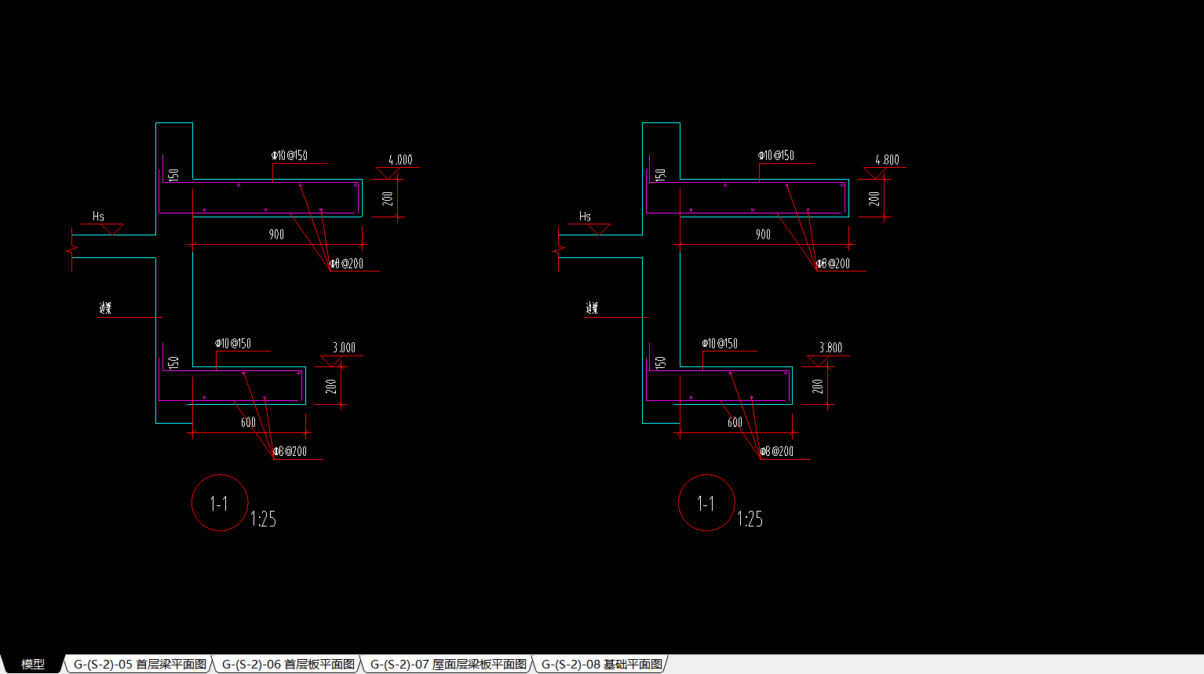Select the 3.800 elevation label

[830, 348]
